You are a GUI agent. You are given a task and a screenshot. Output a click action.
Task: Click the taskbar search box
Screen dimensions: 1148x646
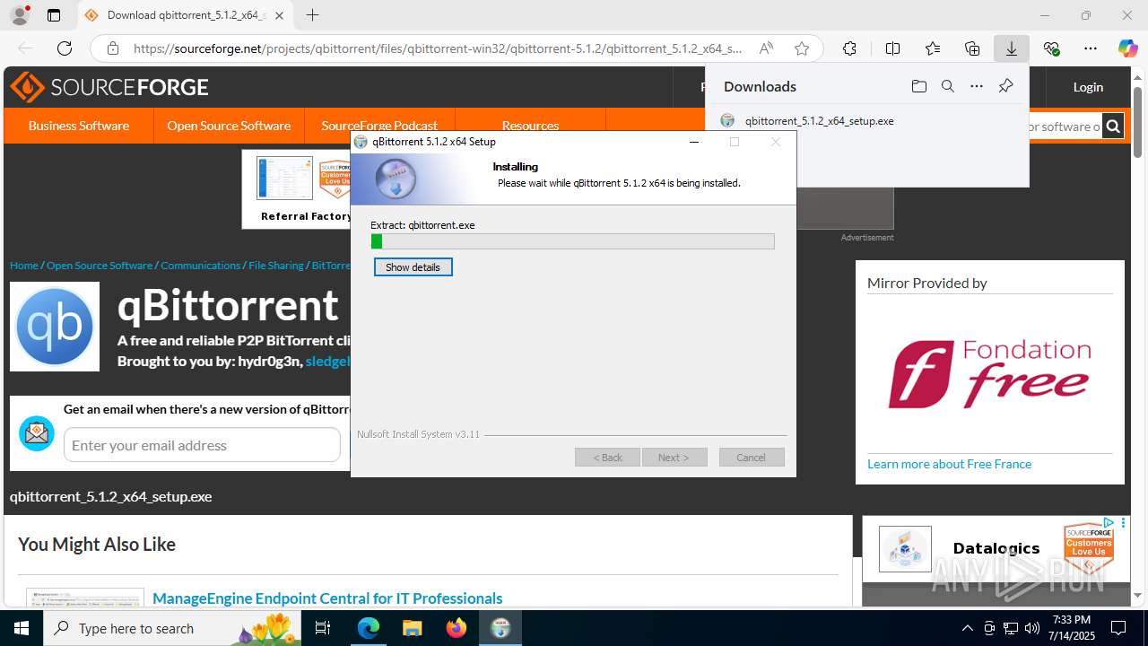coord(173,628)
